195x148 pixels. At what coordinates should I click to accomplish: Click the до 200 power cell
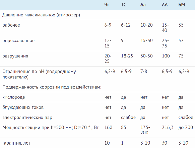pos(186,128)
